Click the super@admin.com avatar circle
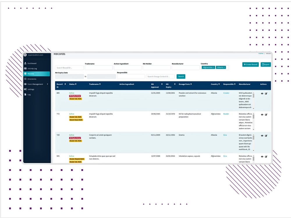291x218 pixels. click(25, 55)
